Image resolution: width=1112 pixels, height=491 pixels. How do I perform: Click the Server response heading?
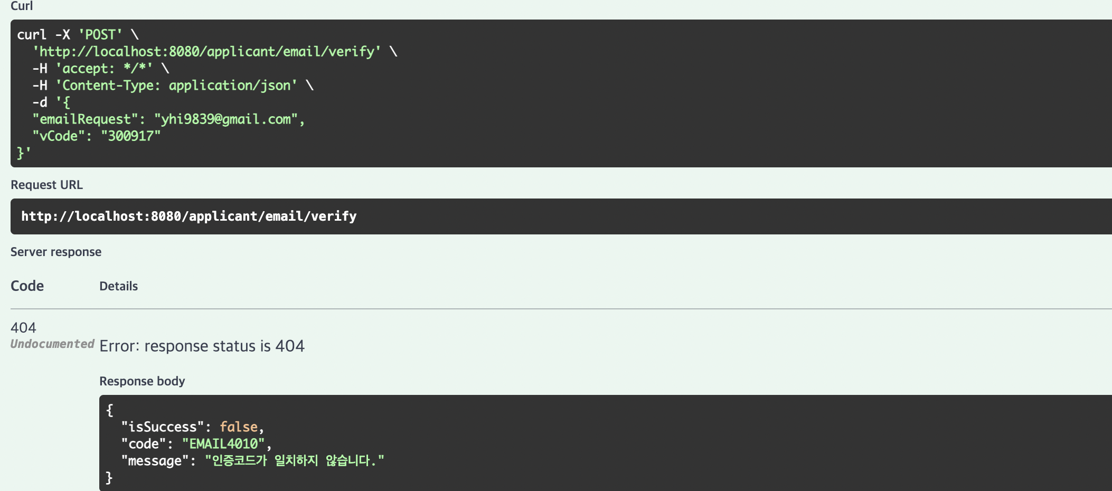tap(56, 252)
